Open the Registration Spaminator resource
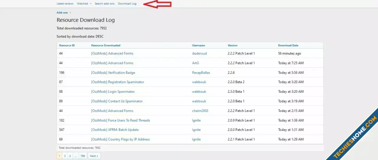The width and height of the screenshot is (378, 160). (118, 82)
